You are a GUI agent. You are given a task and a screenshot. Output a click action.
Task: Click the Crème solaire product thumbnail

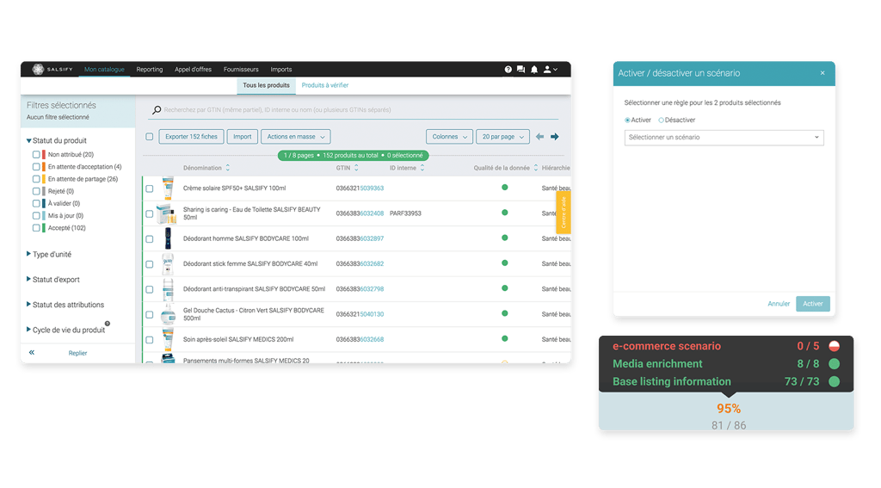168,188
